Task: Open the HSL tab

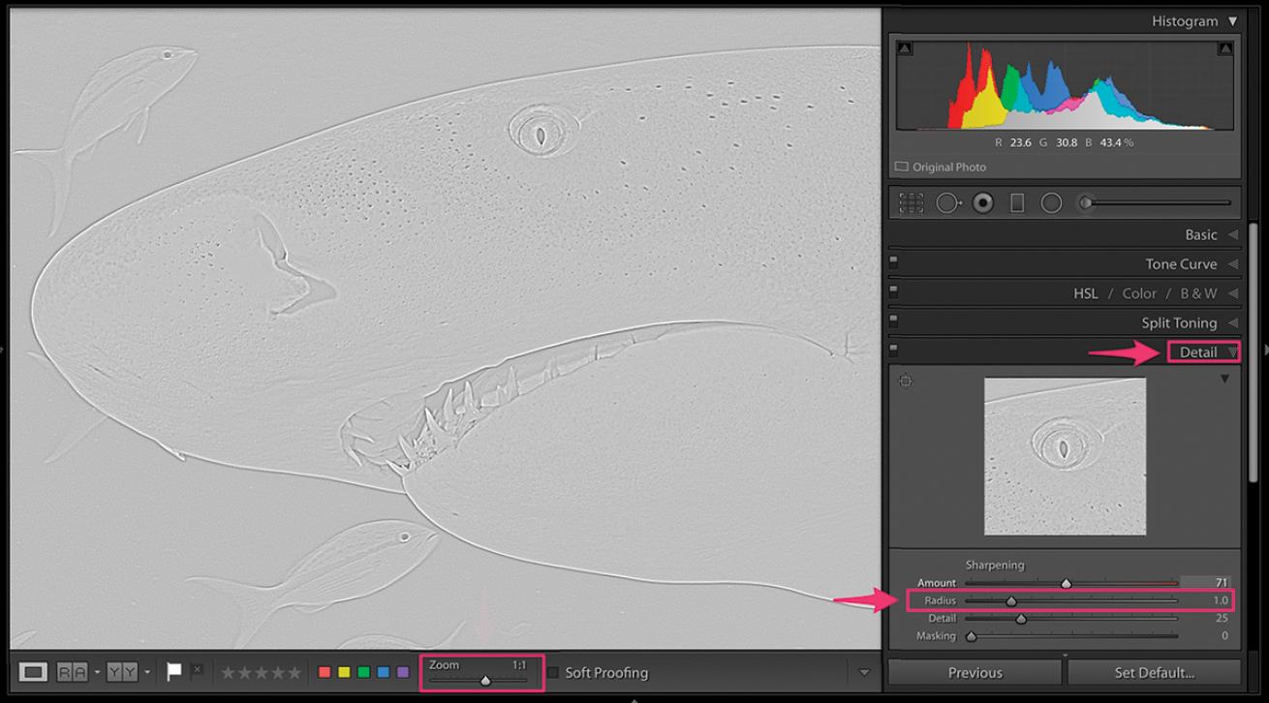Action: [x=1085, y=293]
